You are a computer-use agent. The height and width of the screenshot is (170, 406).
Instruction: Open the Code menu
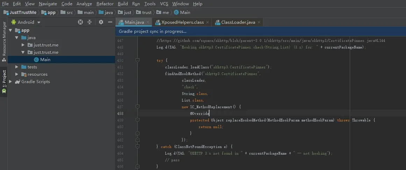[x=67, y=4]
